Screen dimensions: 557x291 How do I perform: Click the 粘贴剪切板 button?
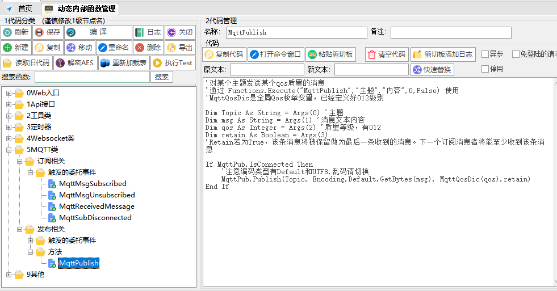point(330,54)
